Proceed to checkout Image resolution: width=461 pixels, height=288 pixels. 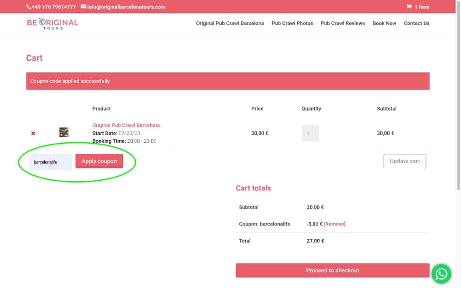(x=332, y=270)
